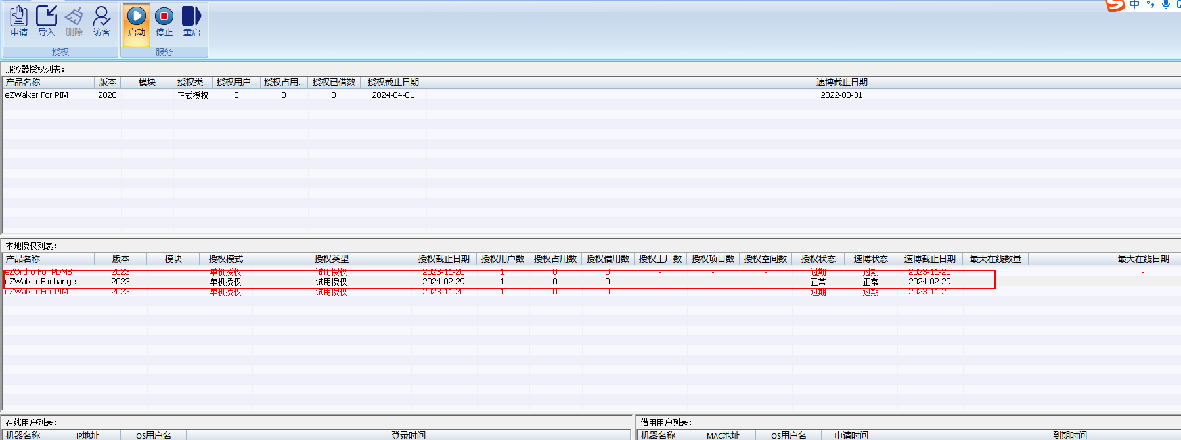Click OS用户名 header in online user list

154,435
